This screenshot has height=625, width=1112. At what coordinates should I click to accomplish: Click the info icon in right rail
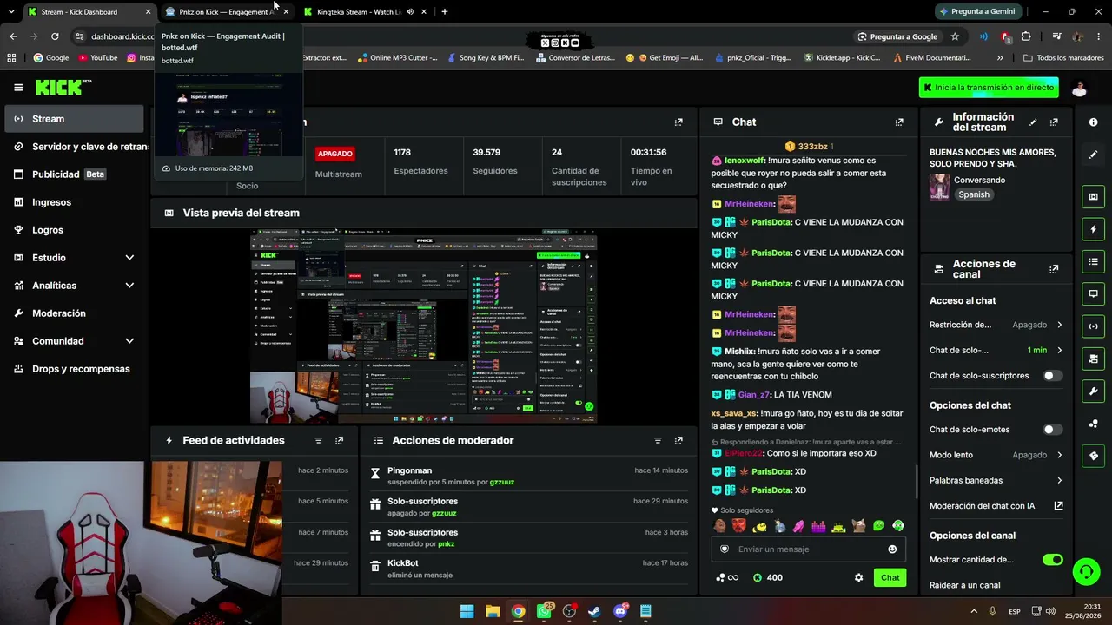click(x=1093, y=122)
